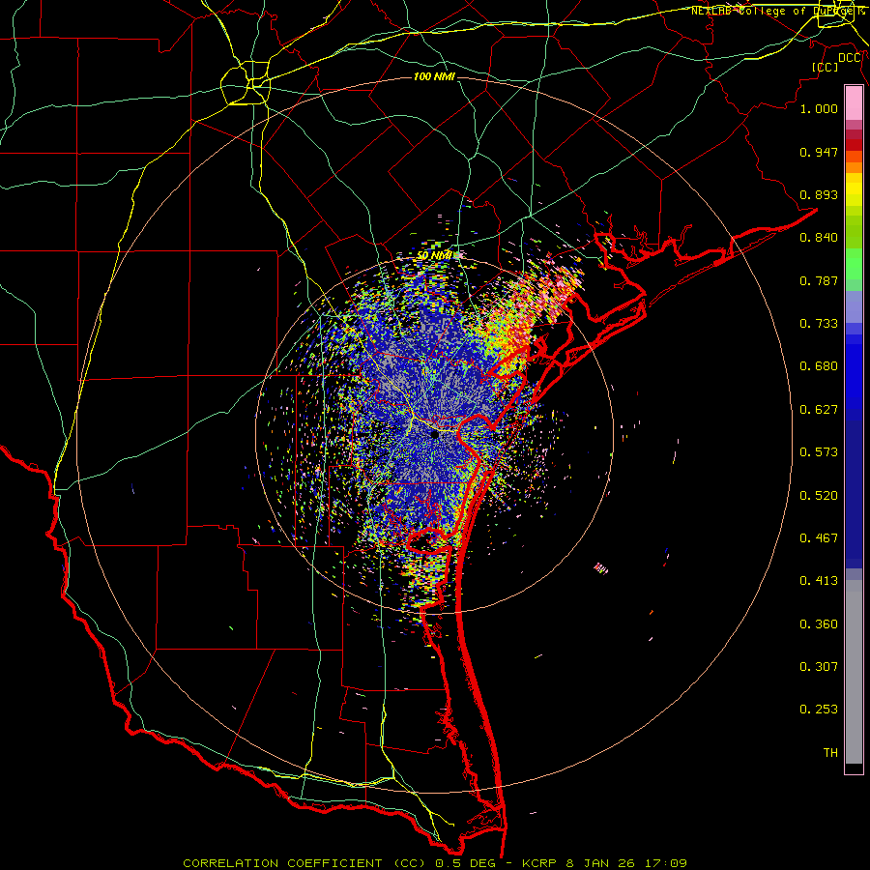The height and width of the screenshot is (870, 870).
Task: Pick the lavender segment of the color bar
Action: pyautogui.click(x=854, y=308)
